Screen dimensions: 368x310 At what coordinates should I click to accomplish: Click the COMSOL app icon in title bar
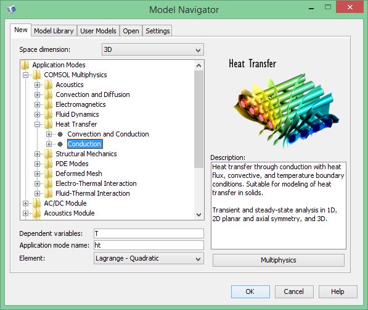point(11,9)
